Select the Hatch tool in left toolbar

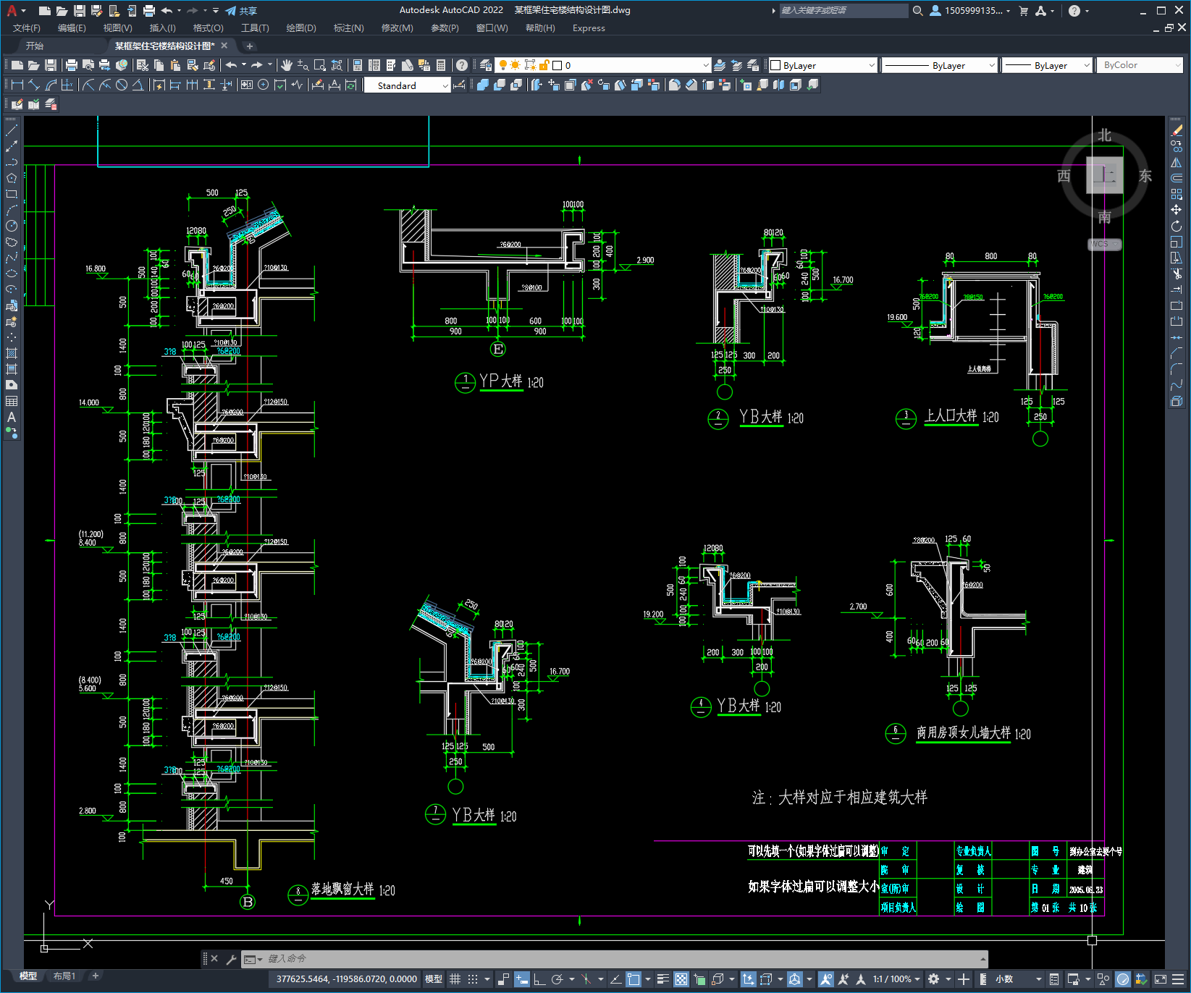coord(12,353)
